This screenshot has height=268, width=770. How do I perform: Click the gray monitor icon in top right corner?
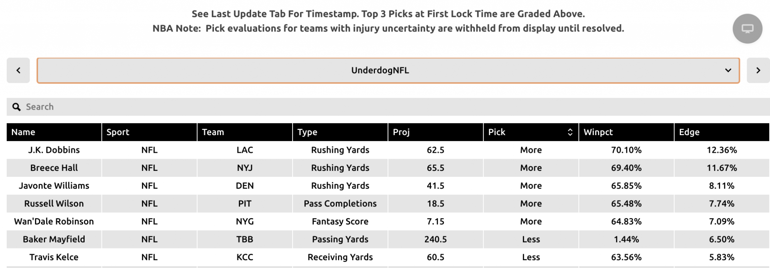click(x=747, y=28)
